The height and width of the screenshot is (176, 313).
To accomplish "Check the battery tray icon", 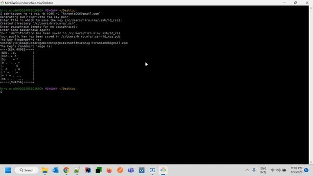I will pos(284,170).
